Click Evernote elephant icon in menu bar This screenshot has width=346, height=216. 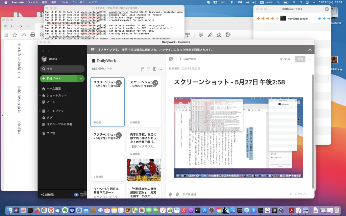pyautogui.click(x=208, y=2)
